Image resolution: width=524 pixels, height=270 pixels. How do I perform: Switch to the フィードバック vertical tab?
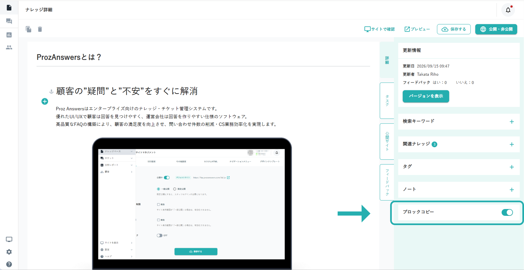387,182
